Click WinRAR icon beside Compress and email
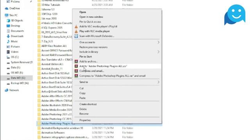The width and height of the screenshot is (250, 140). [x=76, y=71]
